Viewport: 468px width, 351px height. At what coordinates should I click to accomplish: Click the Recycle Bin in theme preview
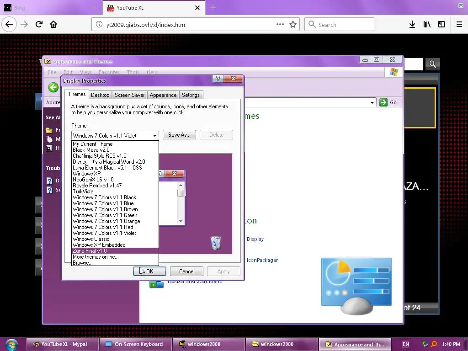pos(216,242)
